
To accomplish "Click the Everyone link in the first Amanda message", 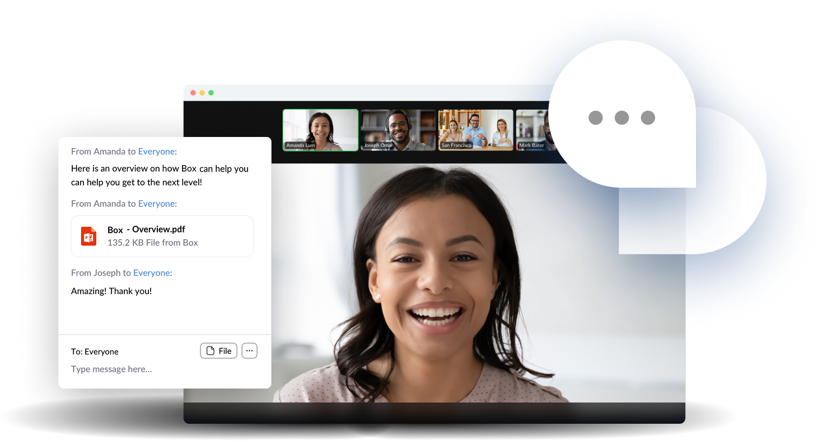I will click(x=157, y=152).
